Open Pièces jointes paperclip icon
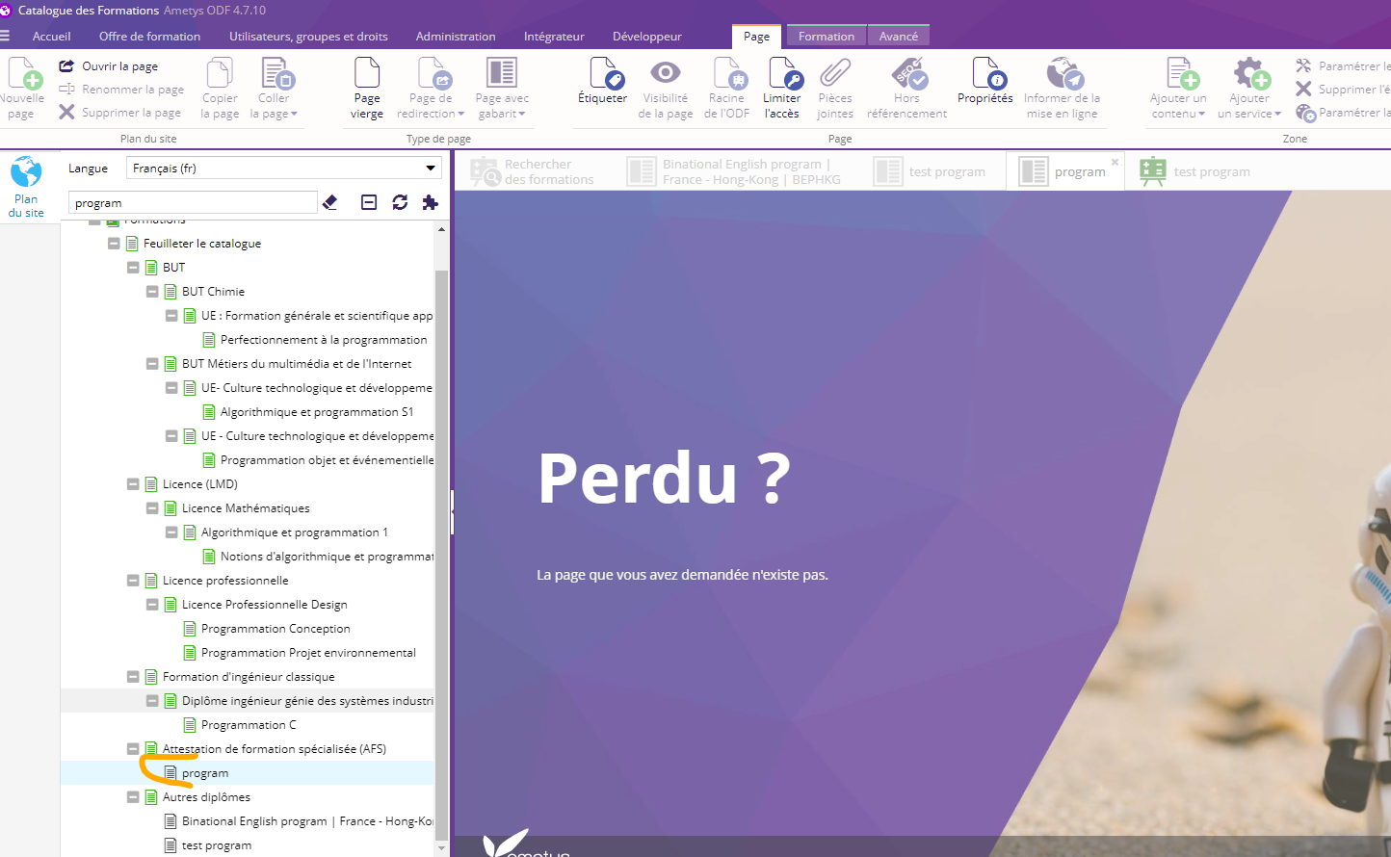Screen dimensions: 1391x857 [835, 73]
